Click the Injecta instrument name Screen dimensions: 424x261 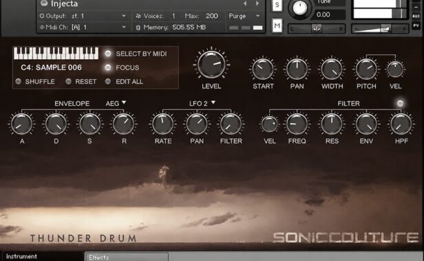65,4
